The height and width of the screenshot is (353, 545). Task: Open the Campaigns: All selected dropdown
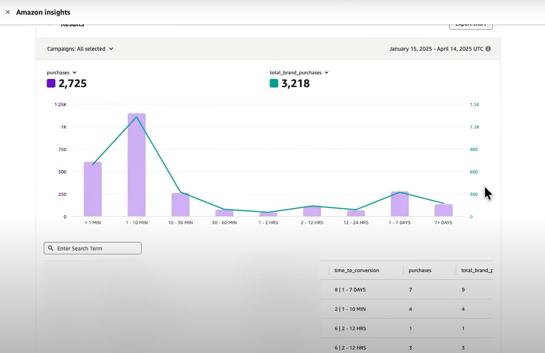coord(80,49)
